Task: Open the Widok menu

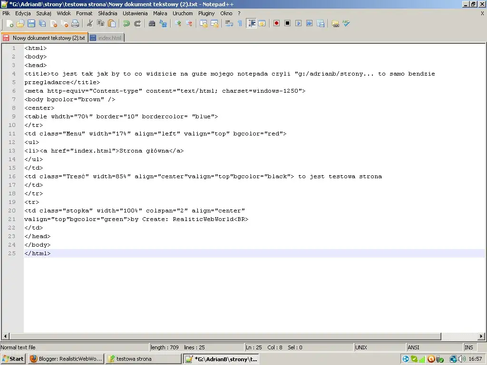Action: coord(64,13)
